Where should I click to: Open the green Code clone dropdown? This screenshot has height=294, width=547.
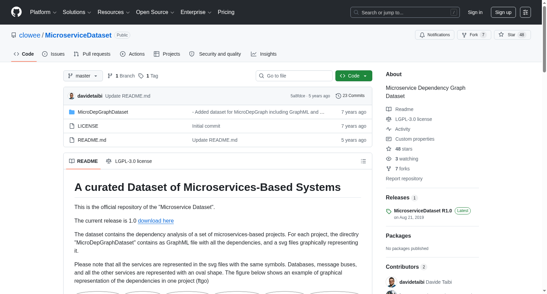[353, 76]
